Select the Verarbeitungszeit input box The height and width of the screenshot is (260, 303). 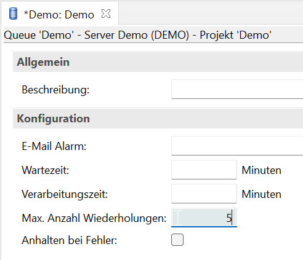[204, 194]
